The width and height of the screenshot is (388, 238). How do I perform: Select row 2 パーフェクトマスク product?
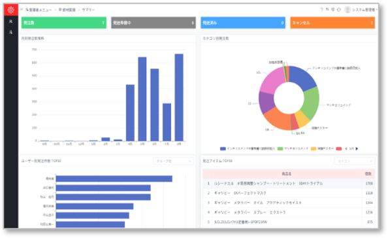(x=289, y=193)
